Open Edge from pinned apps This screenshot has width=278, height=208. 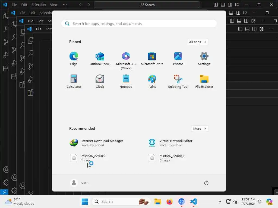pyautogui.click(x=74, y=59)
